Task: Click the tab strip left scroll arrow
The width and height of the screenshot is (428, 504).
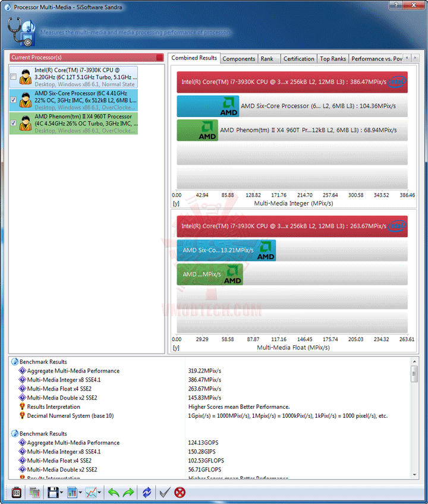Action: pos(407,58)
